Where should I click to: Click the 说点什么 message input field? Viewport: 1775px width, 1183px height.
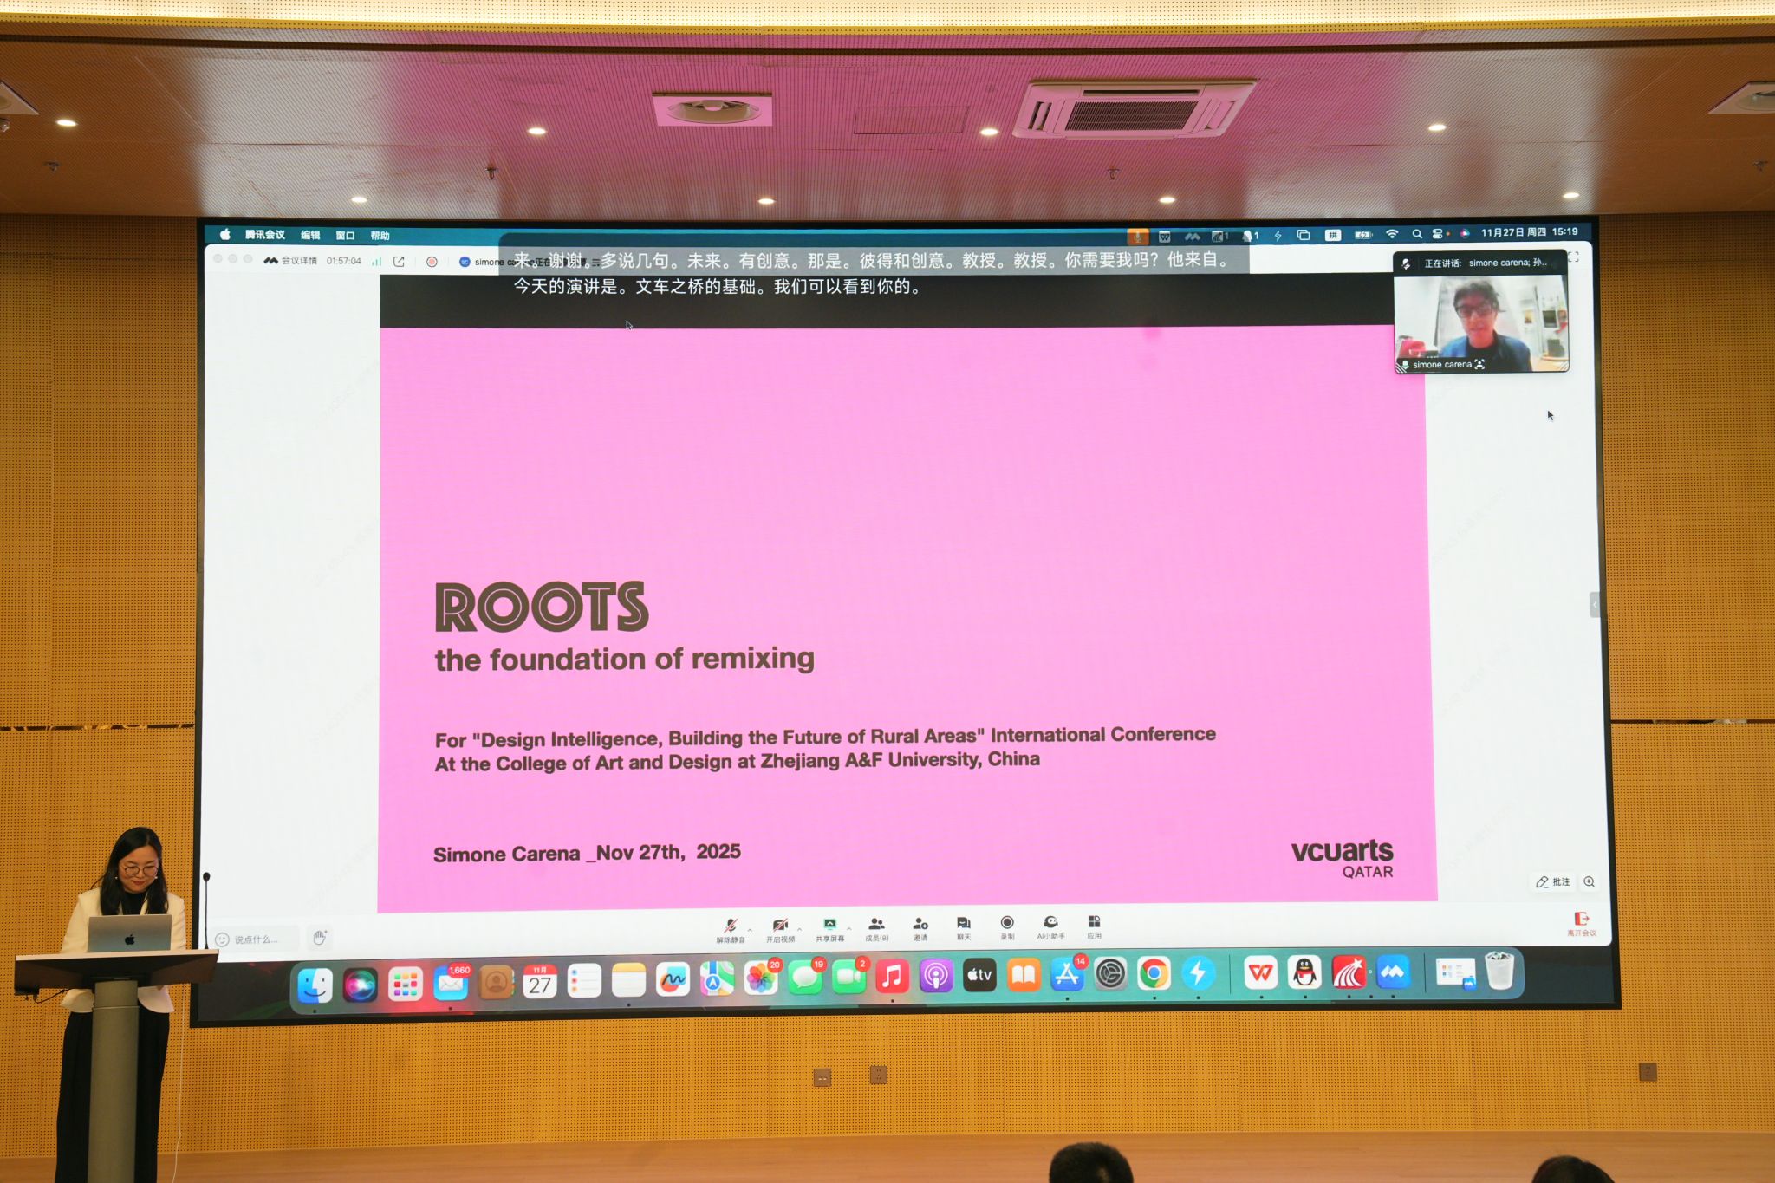256,939
